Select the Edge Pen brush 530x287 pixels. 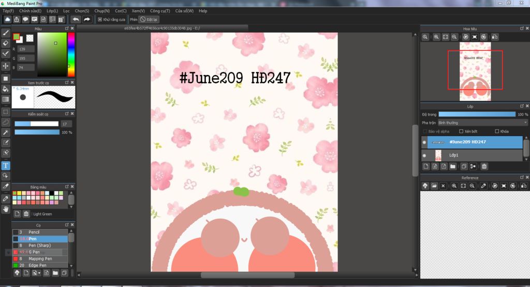(40, 265)
